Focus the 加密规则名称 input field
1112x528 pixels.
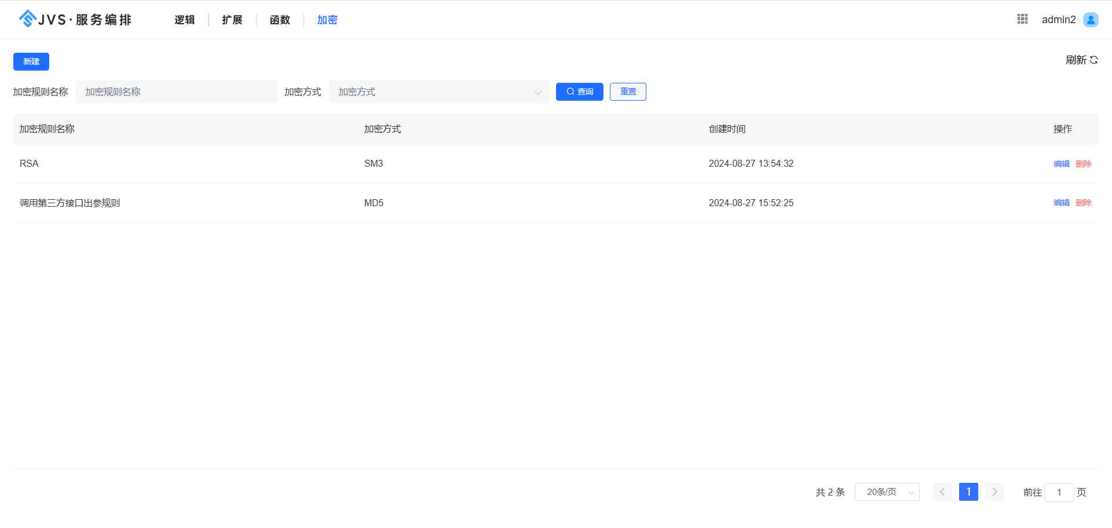coord(177,91)
